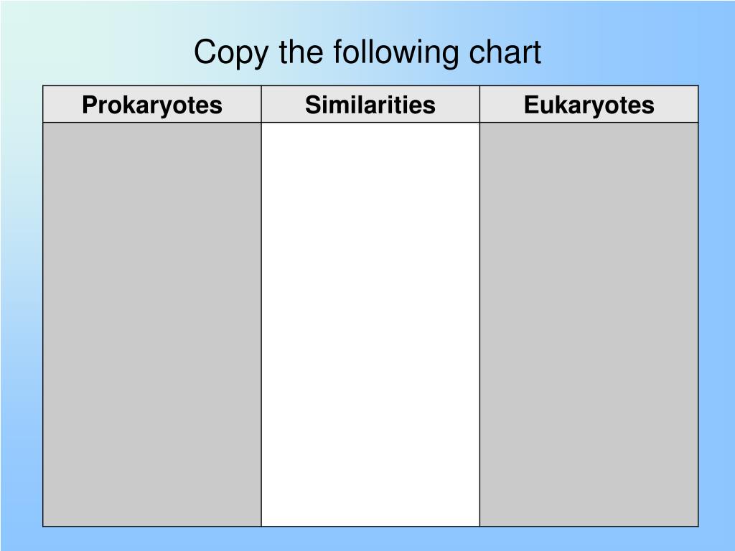Select the Eukaryotes header cell

click(589, 104)
